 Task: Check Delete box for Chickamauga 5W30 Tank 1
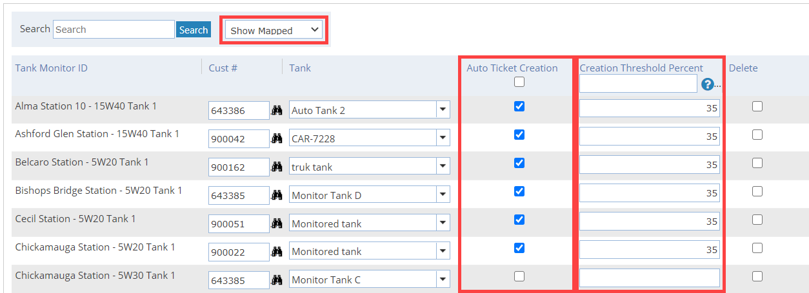click(x=757, y=276)
